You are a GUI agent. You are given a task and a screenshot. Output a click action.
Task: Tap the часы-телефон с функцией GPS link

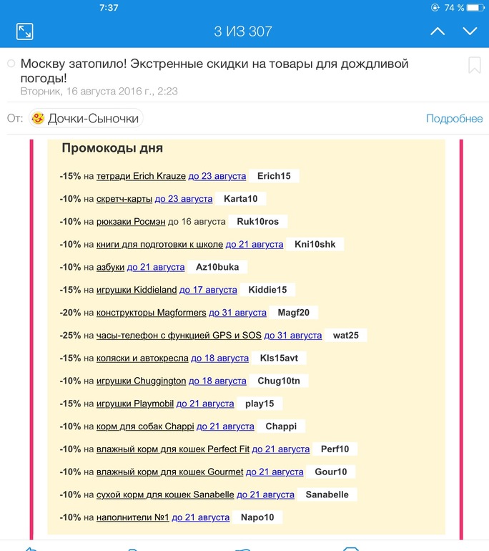pos(179,335)
